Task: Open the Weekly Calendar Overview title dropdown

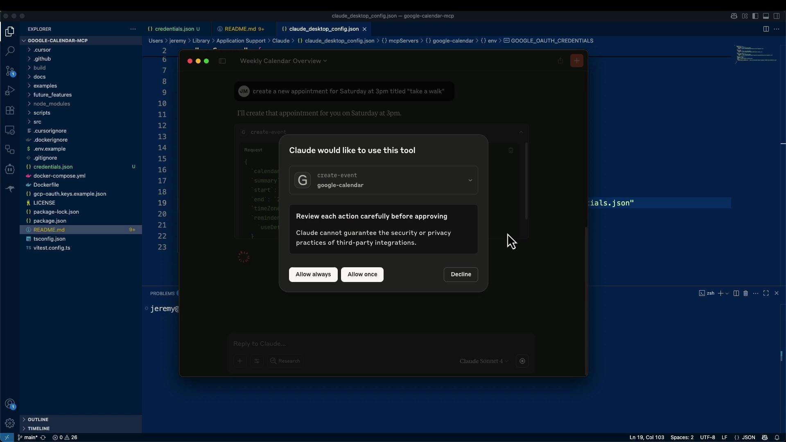Action: click(x=283, y=61)
